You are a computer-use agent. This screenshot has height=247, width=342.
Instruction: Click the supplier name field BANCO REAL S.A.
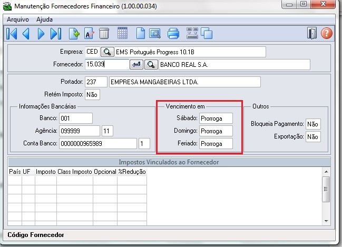(x=234, y=65)
